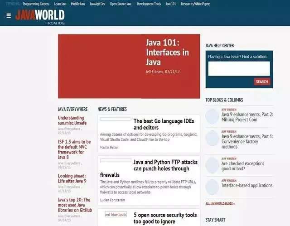The width and height of the screenshot is (290, 226).
Task: Click Go IDEs article thumbnail image
Action: point(116,119)
